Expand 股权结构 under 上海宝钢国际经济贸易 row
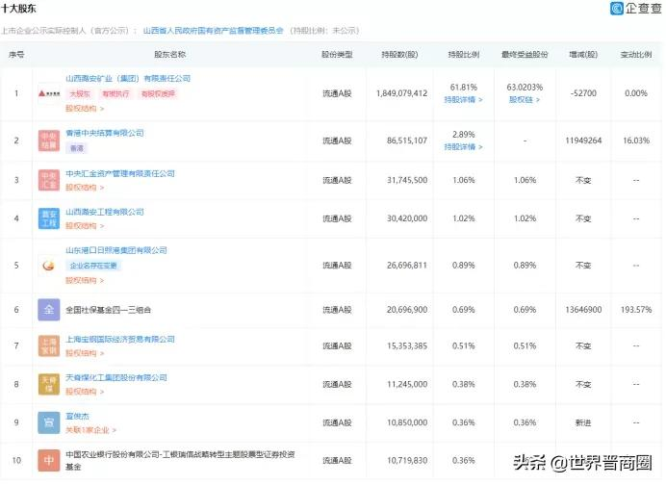The height and width of the screenshot is (485, 666). 85,353
